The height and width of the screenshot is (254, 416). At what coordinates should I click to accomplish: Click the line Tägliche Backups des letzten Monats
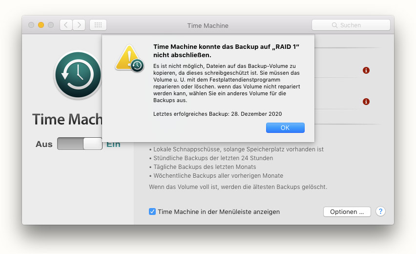pyautogui.click(x=203, y=167)
